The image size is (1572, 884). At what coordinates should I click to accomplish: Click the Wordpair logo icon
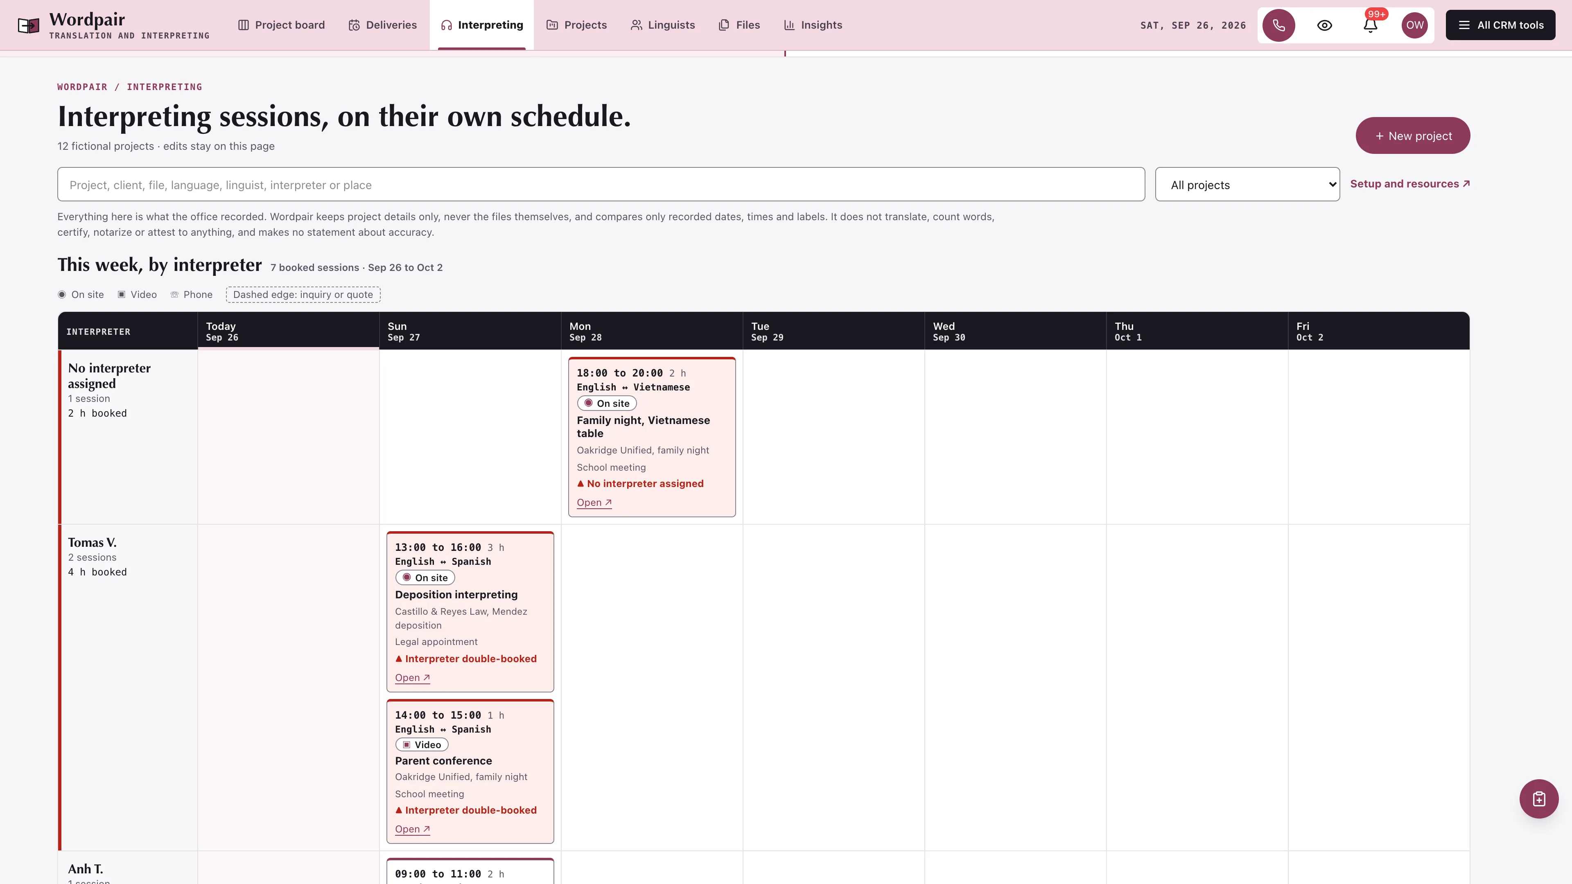[28, 25]
